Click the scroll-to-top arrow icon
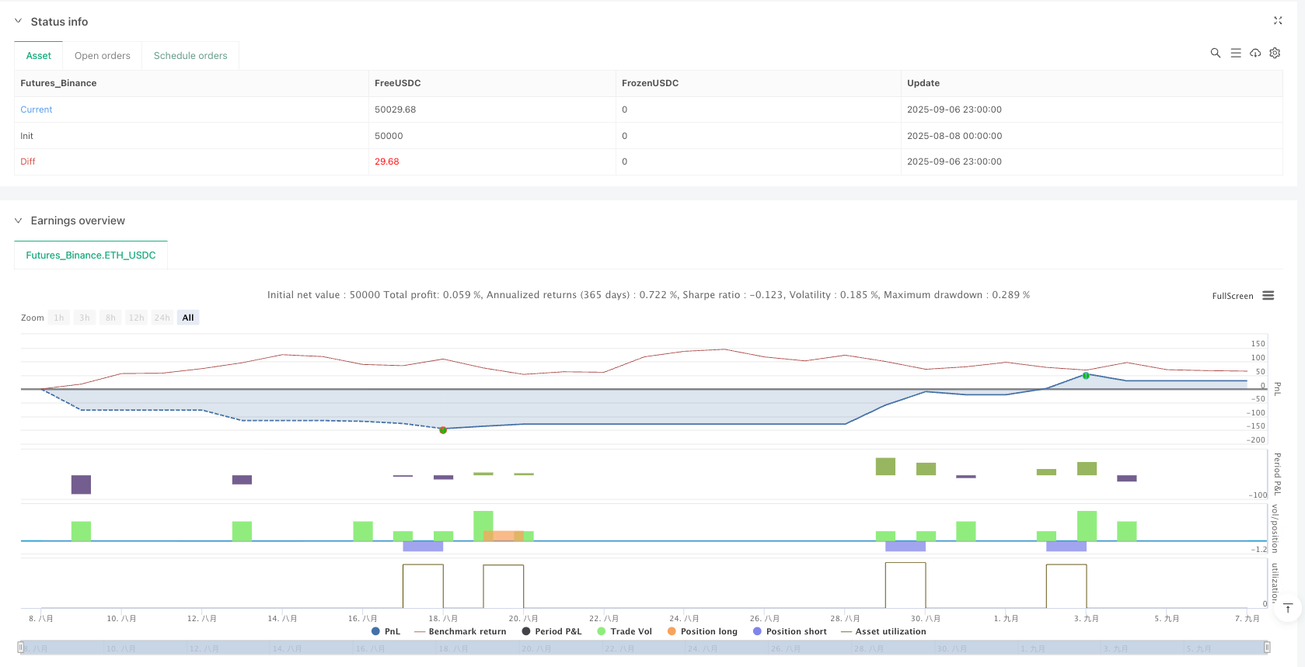The width and height of the screenshot is (1305, 667). (x=1288, y=608)
